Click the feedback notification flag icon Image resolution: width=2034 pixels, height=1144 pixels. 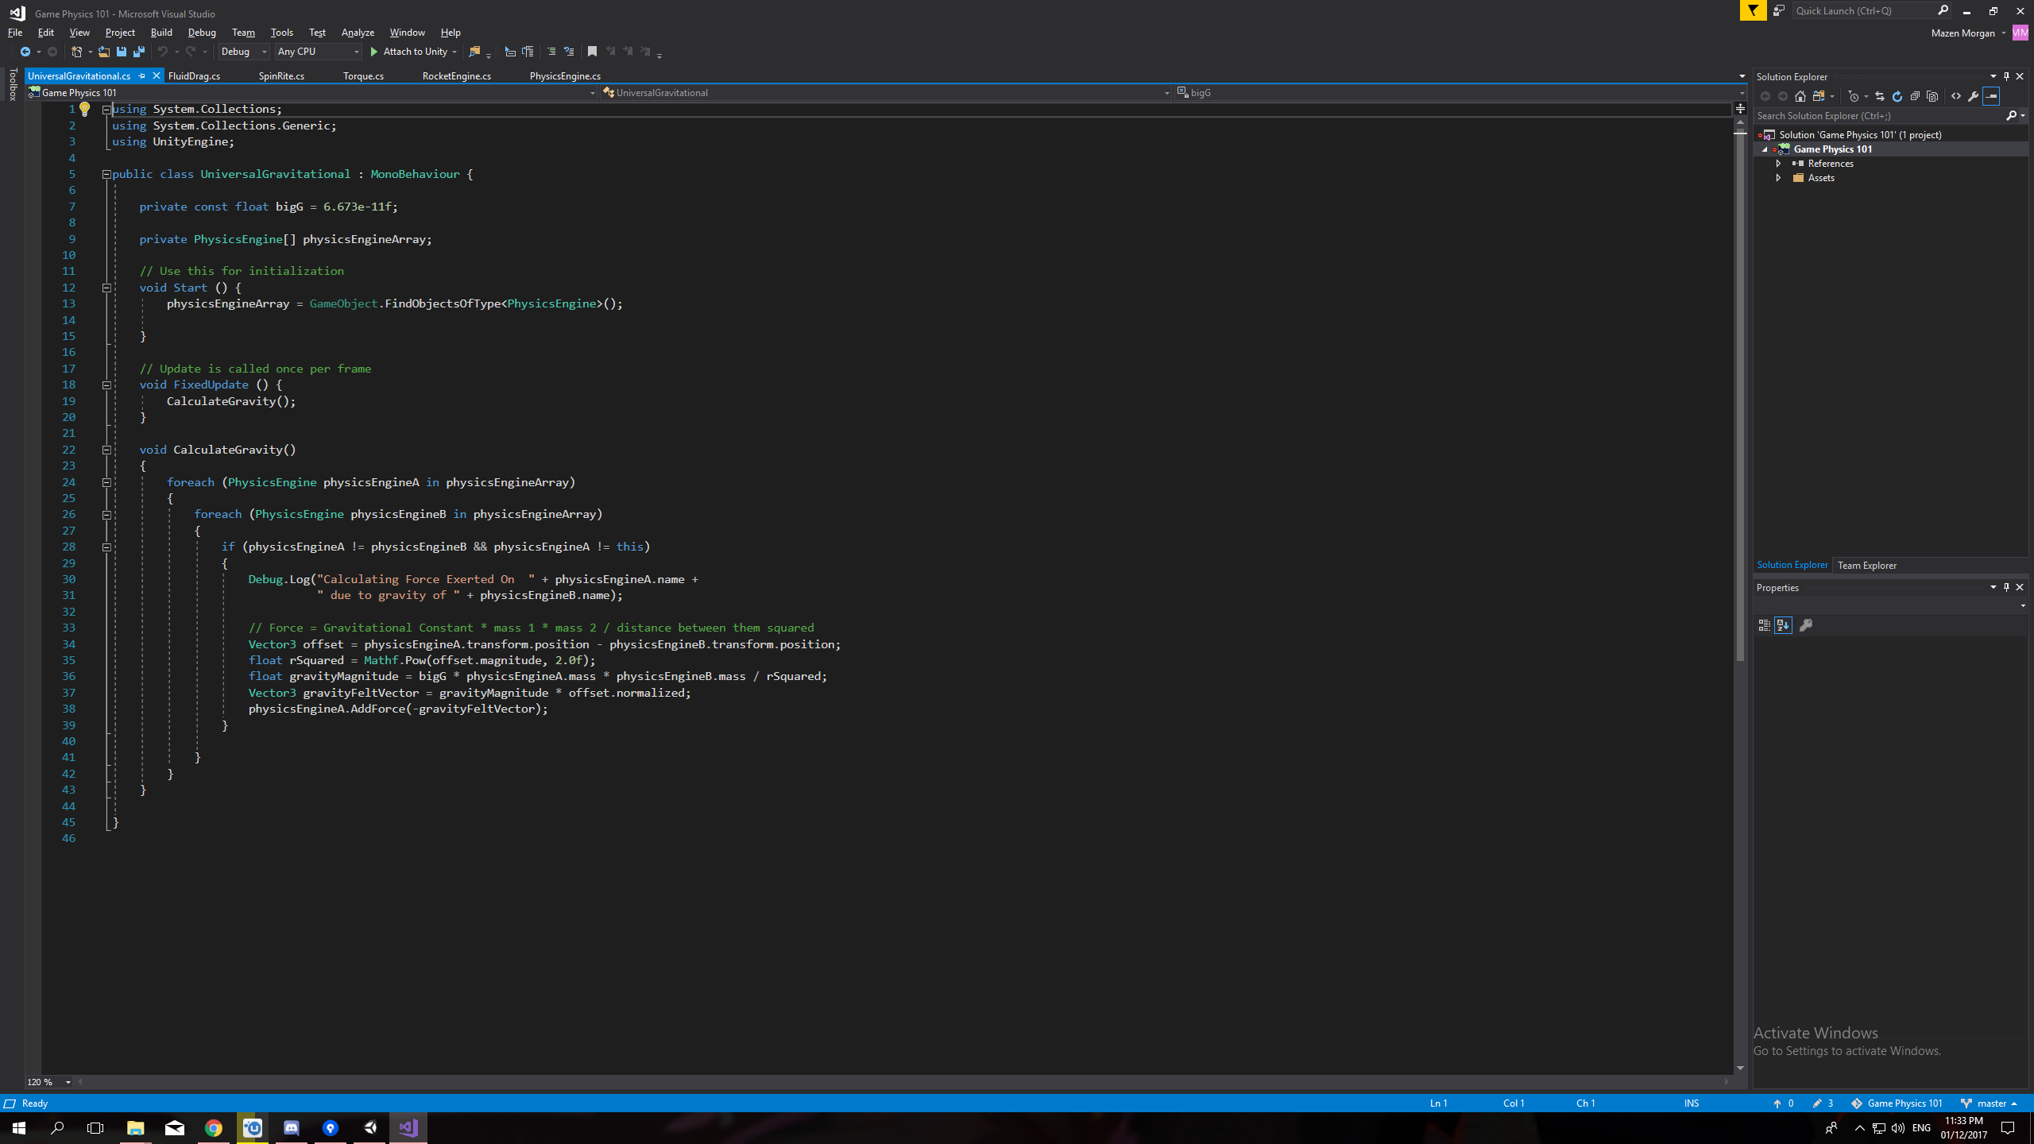click(x=1753, y=10)
